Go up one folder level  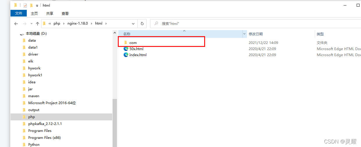coord(38,23)
